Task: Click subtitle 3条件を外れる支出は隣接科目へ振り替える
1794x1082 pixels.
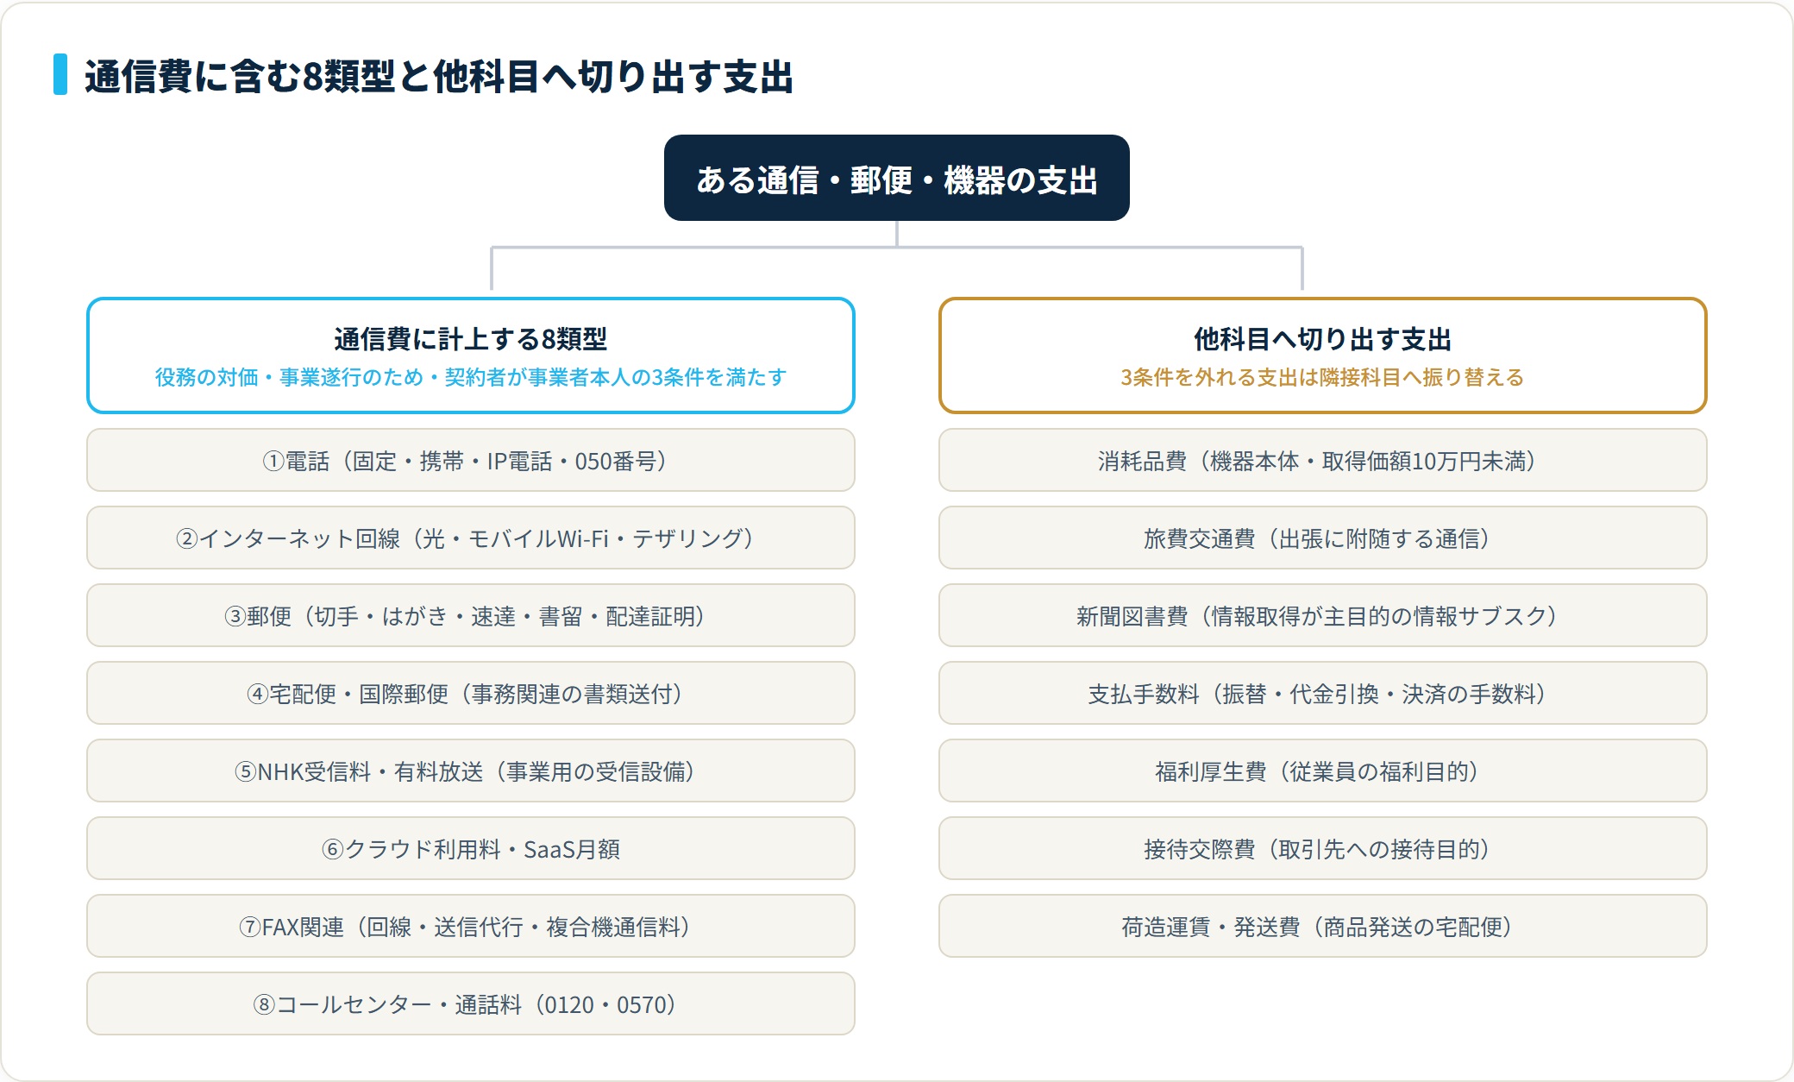Action: point(1322,377)
